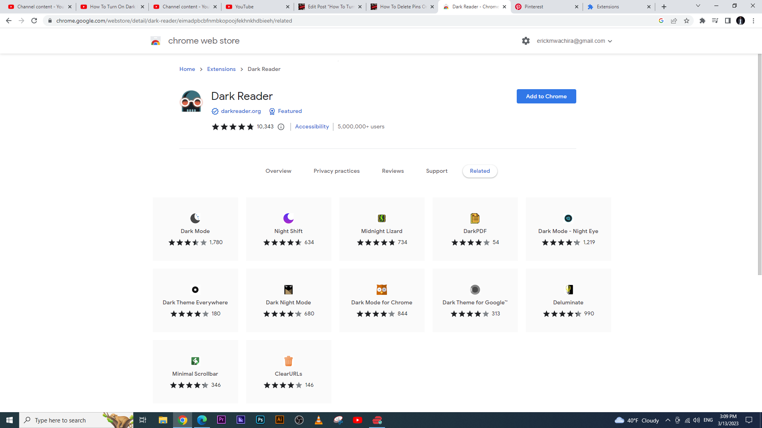762x428 pixels.
Task: Go back to the previous page
Action: coord(9,21)
